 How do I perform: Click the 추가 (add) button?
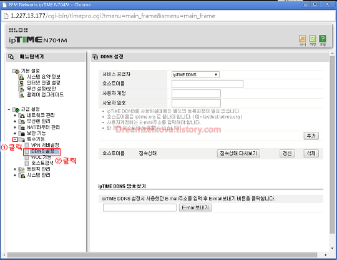[x=311, y=136]
